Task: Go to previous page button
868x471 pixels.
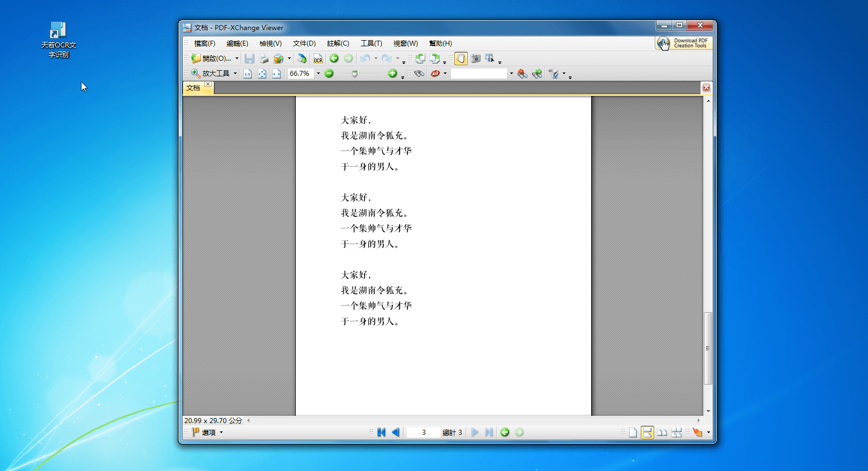Action: [396, 433]
